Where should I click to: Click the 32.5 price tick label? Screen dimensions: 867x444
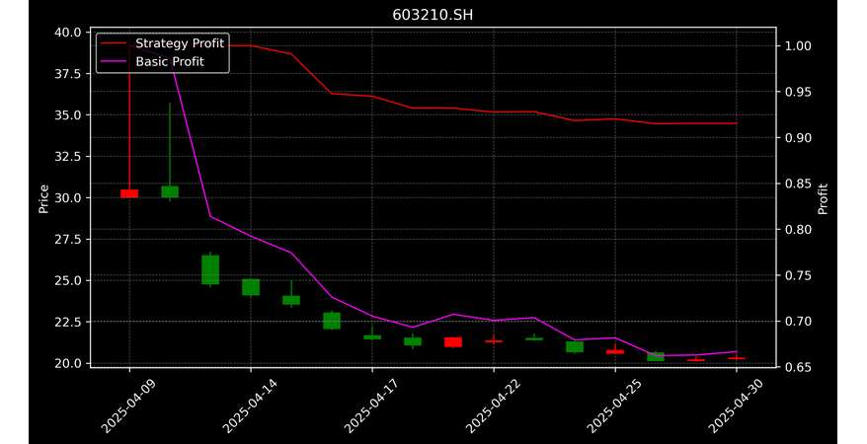(68, 156)
